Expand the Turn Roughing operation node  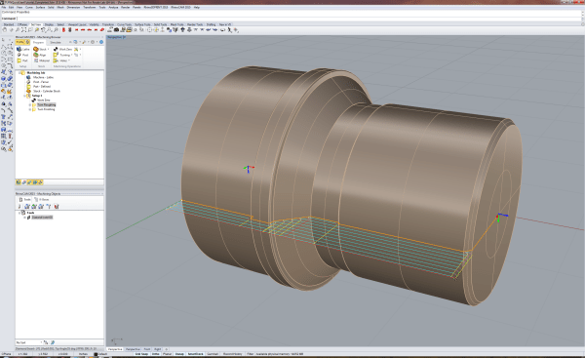point(30,105)
